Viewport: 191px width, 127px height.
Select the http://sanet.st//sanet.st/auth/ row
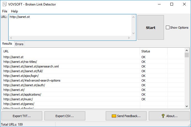point(93,85)
